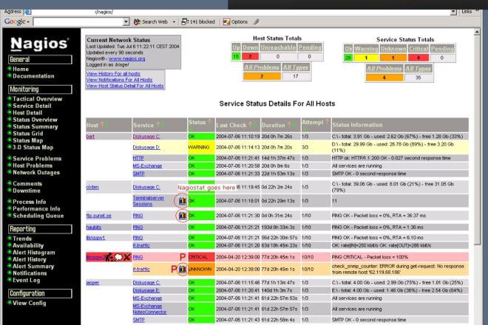Viewport: 488px width, 325px height.
Task: Open the Google search box dropdown arrow
Action: 126,21
